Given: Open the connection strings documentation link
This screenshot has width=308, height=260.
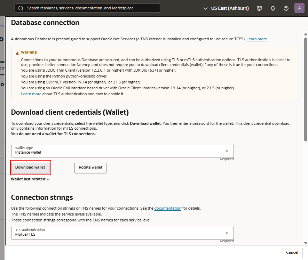Looking at the screenshot, I should tap(168, 208).
